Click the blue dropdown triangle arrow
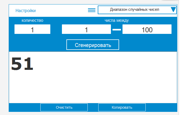Viewport: 181px width, 115px height. pyautogui.click(x=173, y=10)
